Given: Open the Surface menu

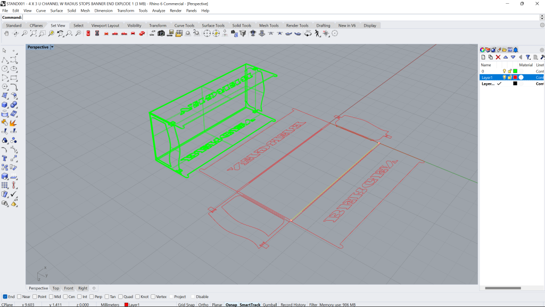Looking at the screenshot, I should pyautogui.click(x=56, y=11).
